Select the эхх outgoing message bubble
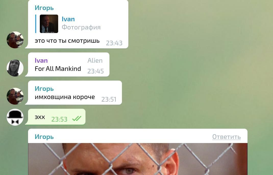 click(57, 117)
